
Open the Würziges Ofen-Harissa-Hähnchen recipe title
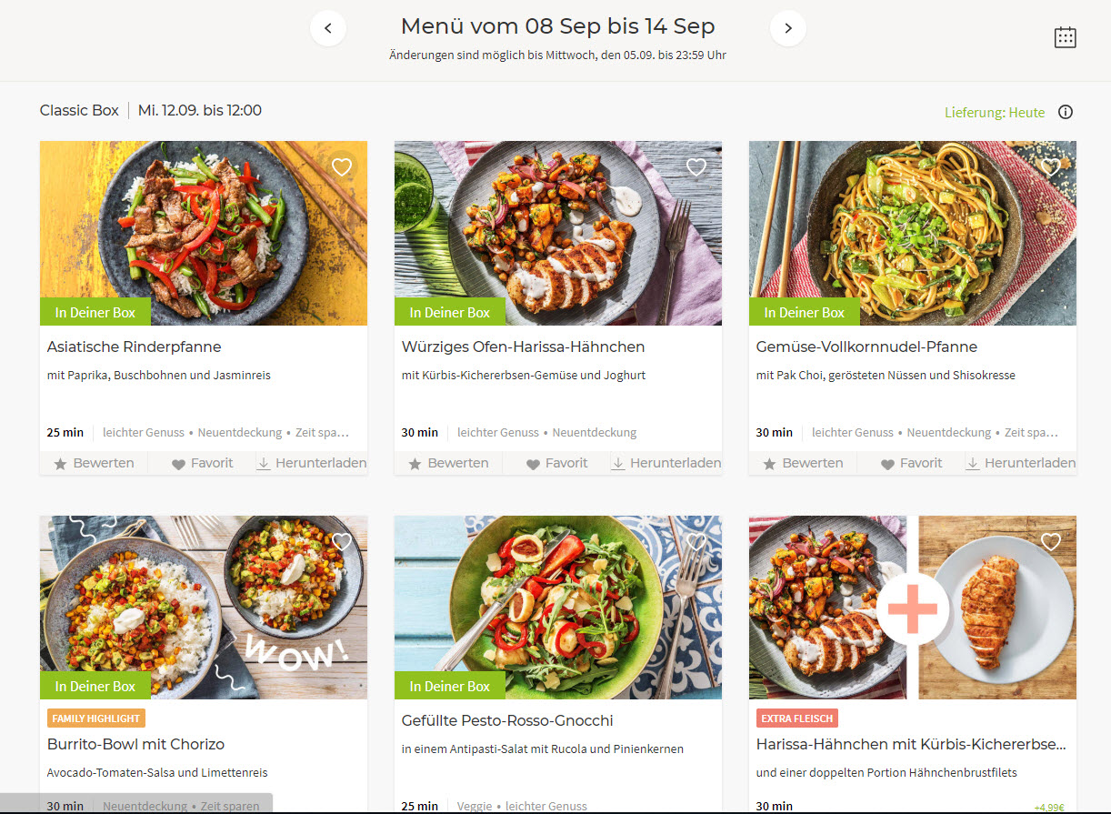click(x=523, y=347)
